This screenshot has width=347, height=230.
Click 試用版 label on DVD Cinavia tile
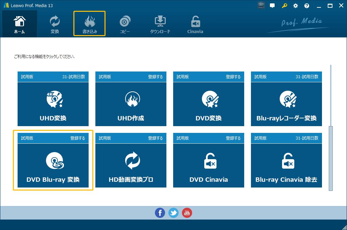point(183,138)
